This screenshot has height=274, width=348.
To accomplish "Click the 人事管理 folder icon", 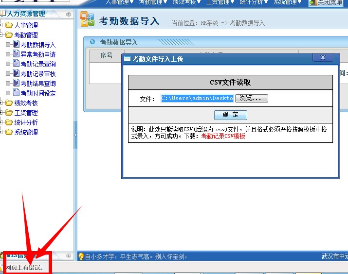I will tap(9, 25).
